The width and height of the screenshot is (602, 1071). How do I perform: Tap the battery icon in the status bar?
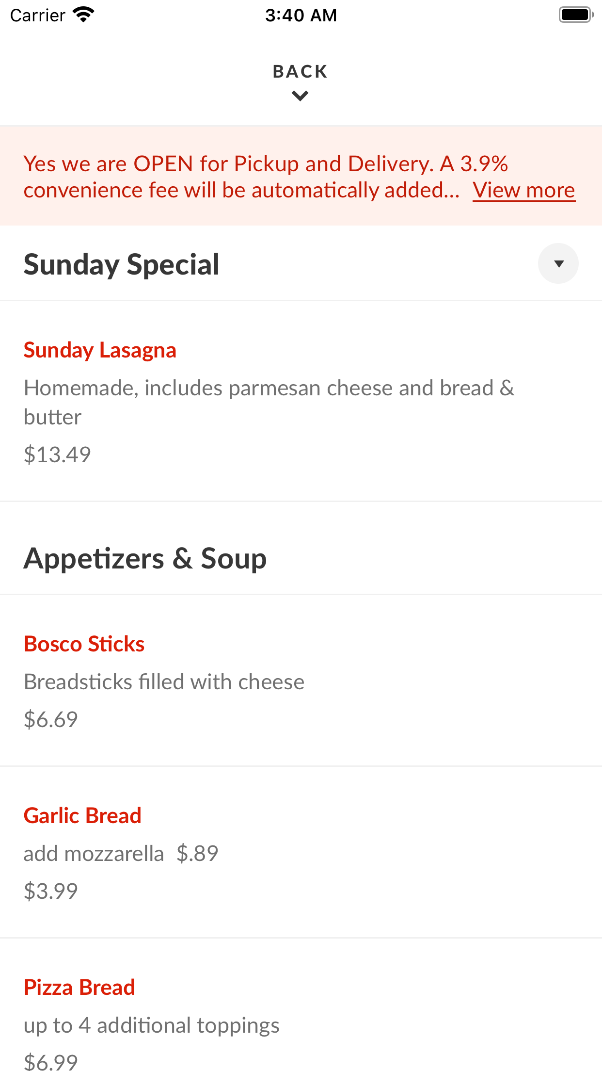tap(576, 15)
